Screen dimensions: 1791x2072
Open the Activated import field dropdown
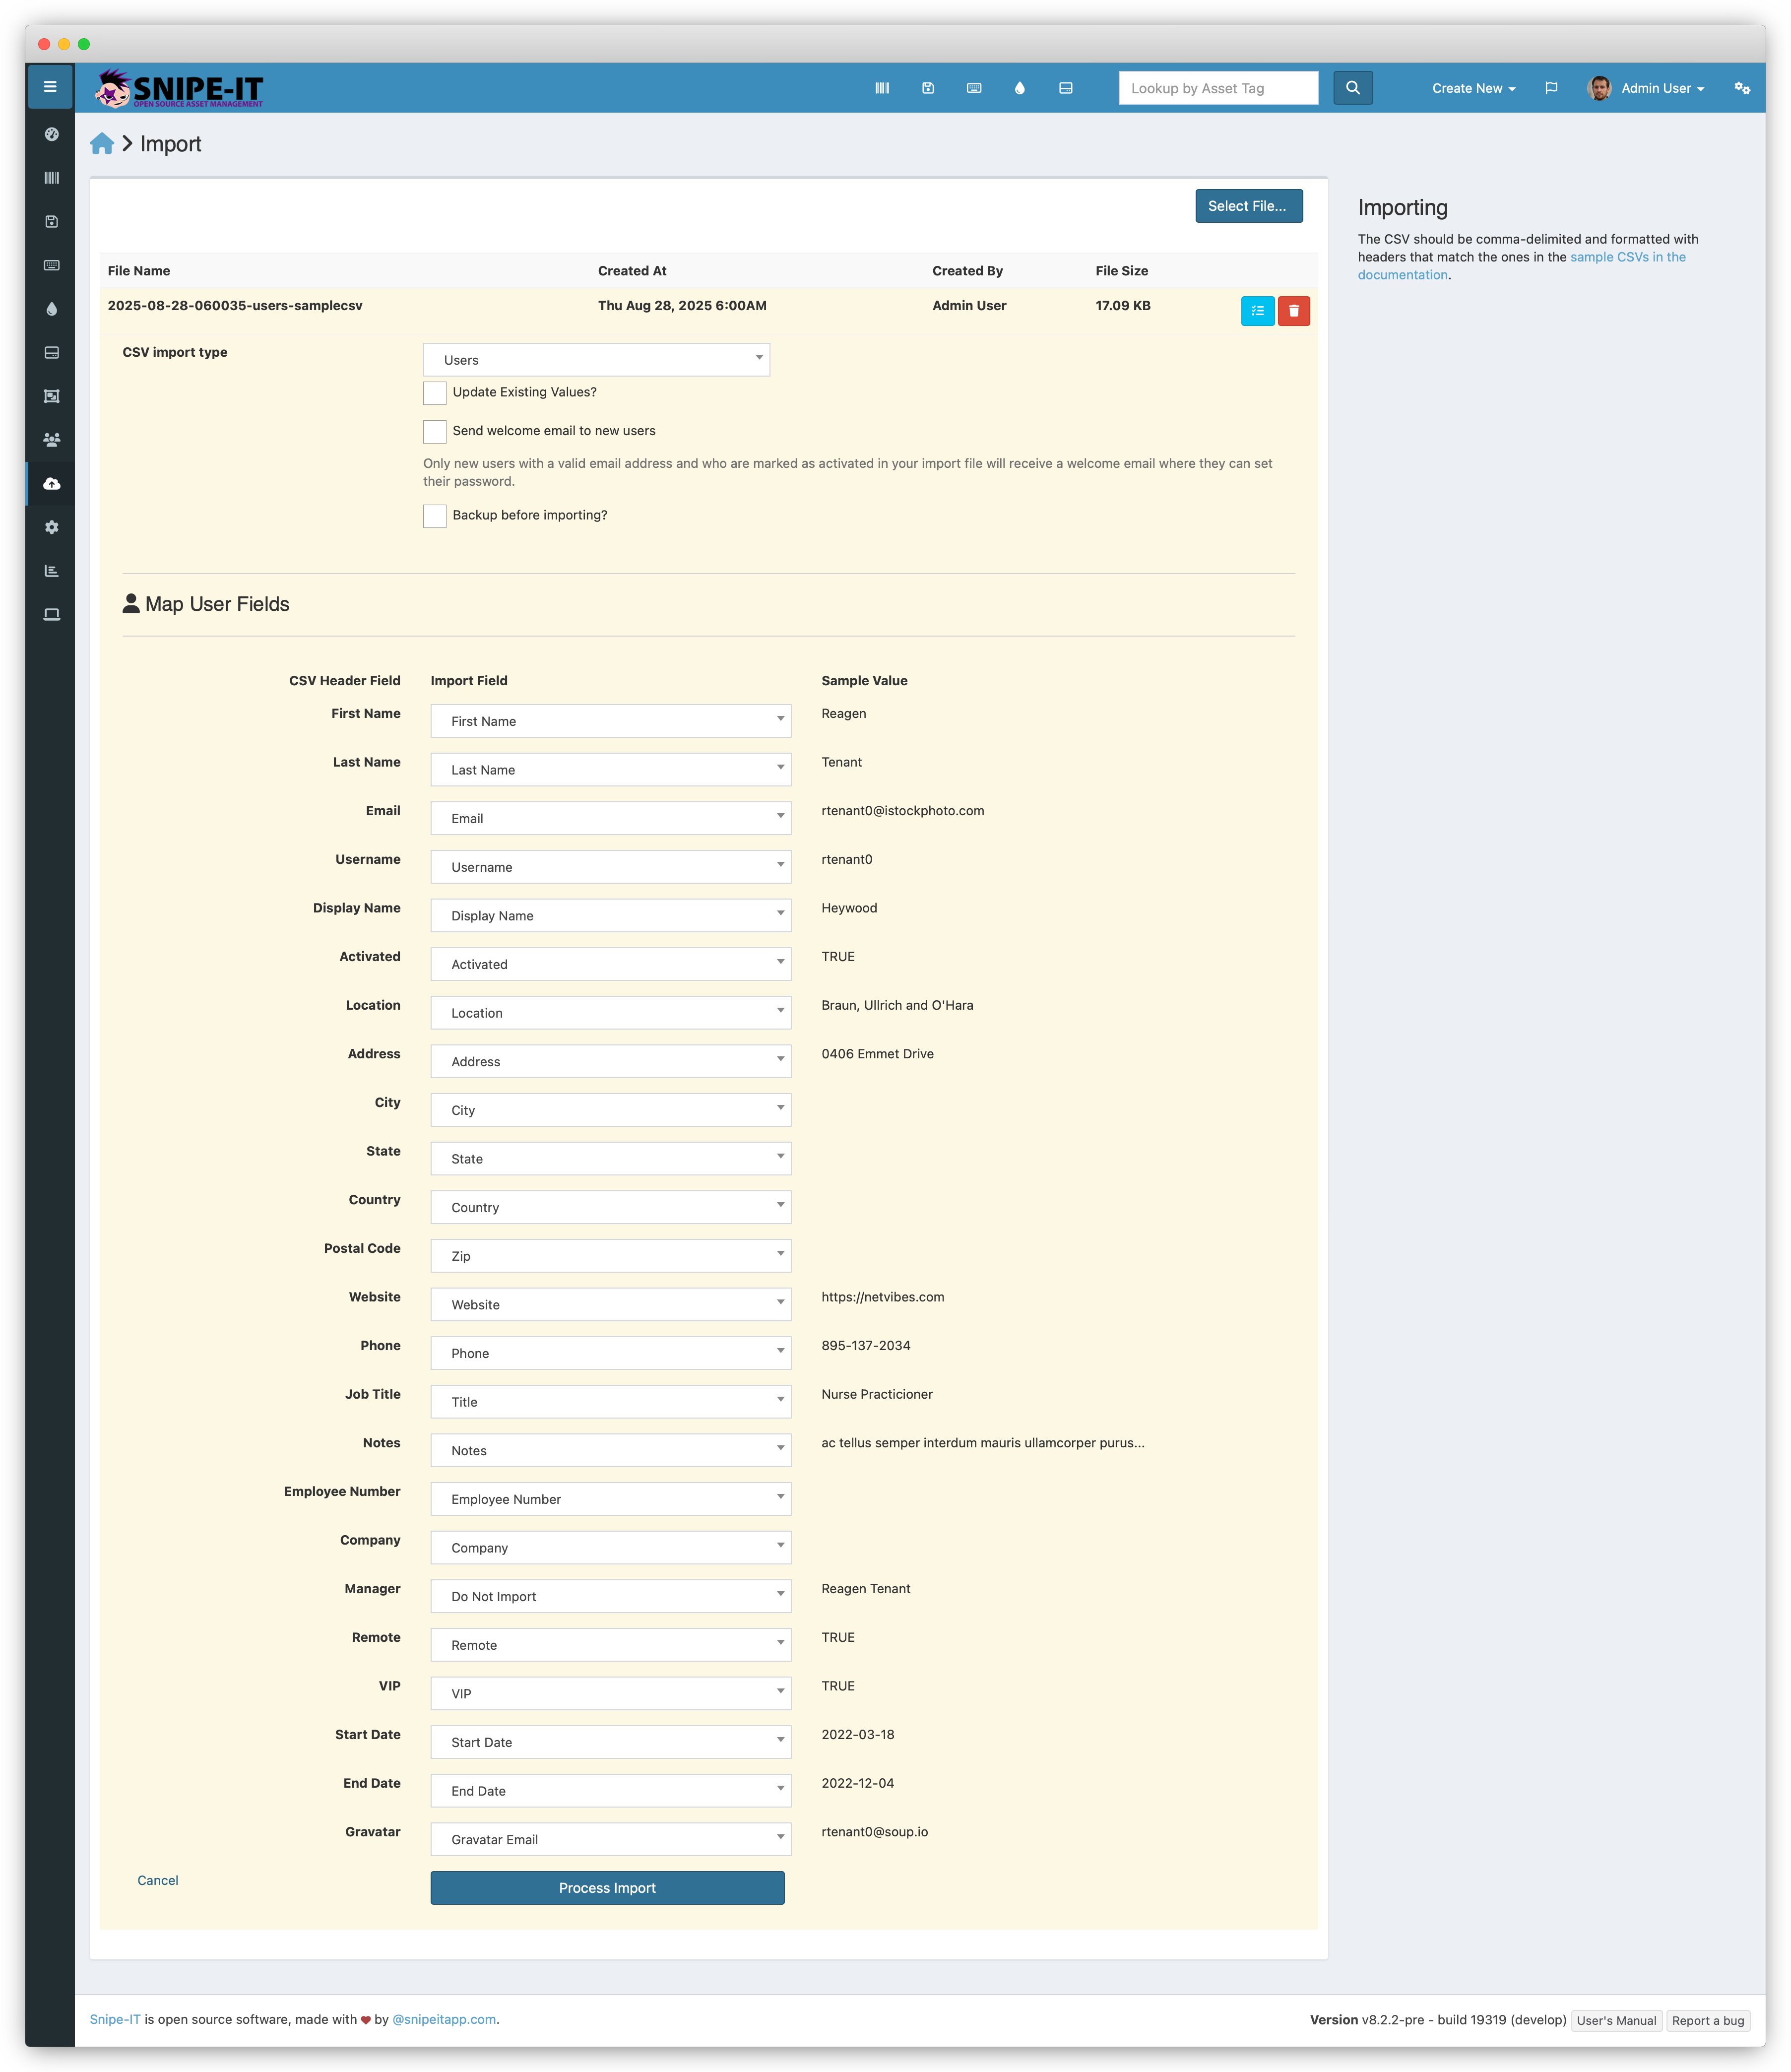(611, 964)
